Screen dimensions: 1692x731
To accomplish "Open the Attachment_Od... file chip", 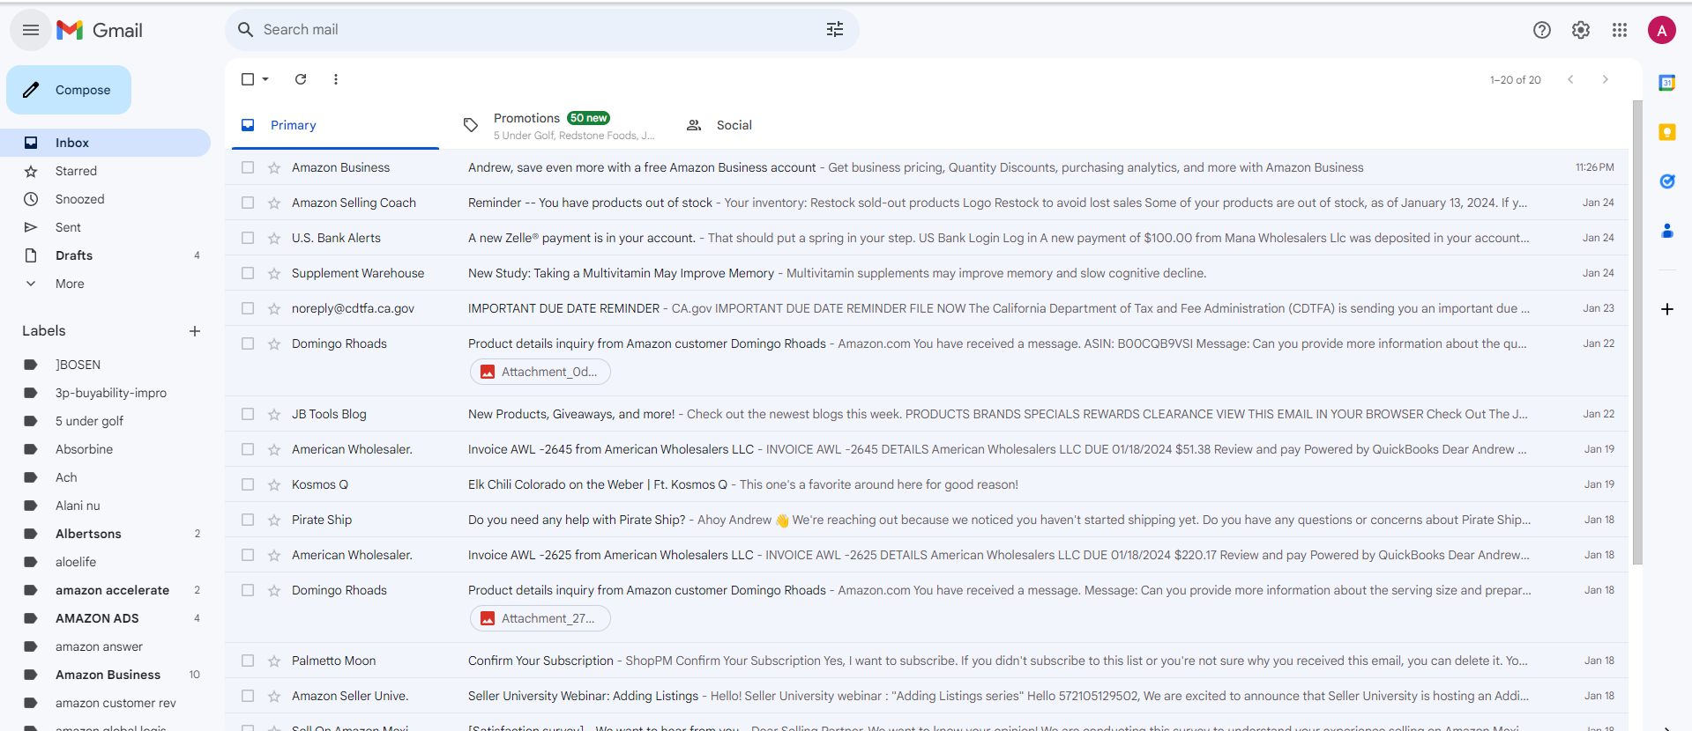I will click(540, 372).
